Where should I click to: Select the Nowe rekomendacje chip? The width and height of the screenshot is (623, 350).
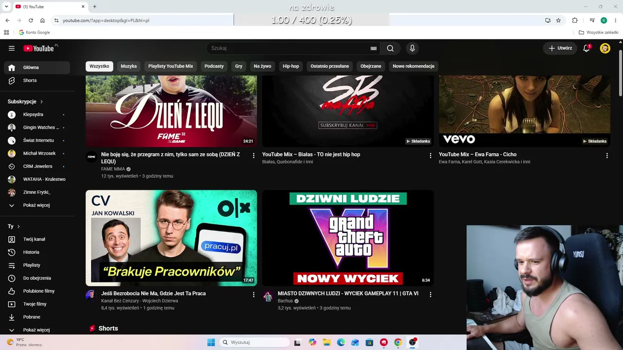pos(414,66)
